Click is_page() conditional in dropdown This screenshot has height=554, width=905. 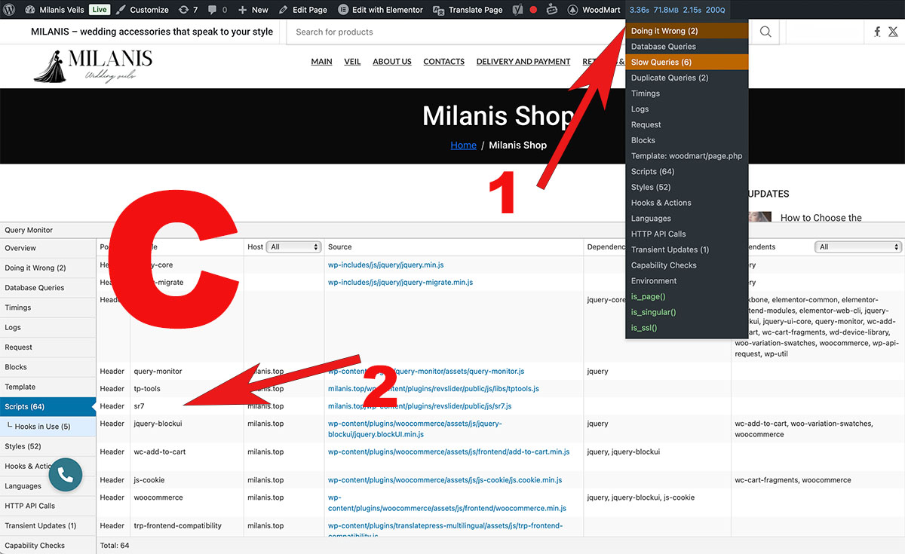click(687, 297)
